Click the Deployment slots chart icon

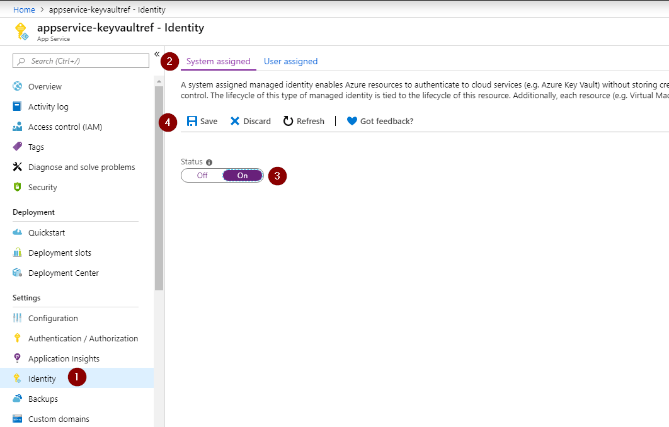18,253
